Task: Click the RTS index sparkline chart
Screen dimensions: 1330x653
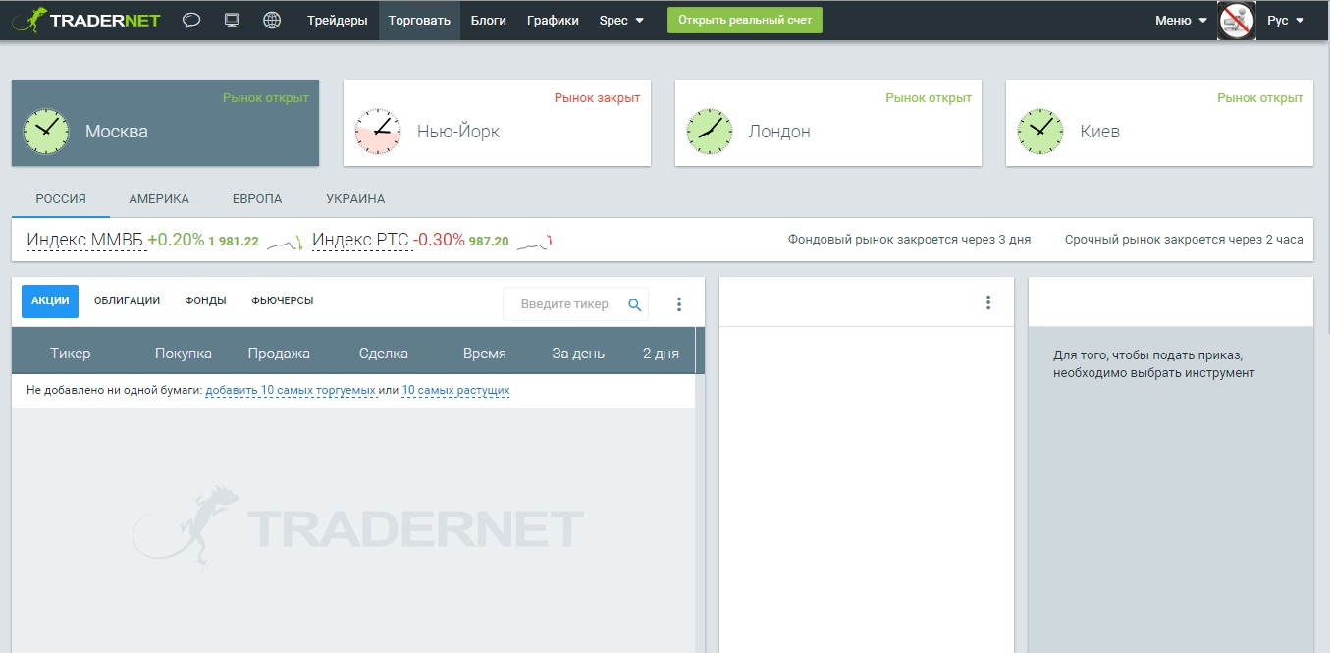Action: [535, 241]
